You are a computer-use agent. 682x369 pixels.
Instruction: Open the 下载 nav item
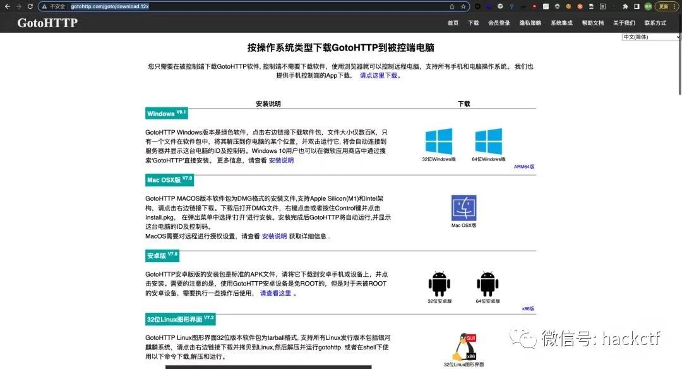point(473,23)
